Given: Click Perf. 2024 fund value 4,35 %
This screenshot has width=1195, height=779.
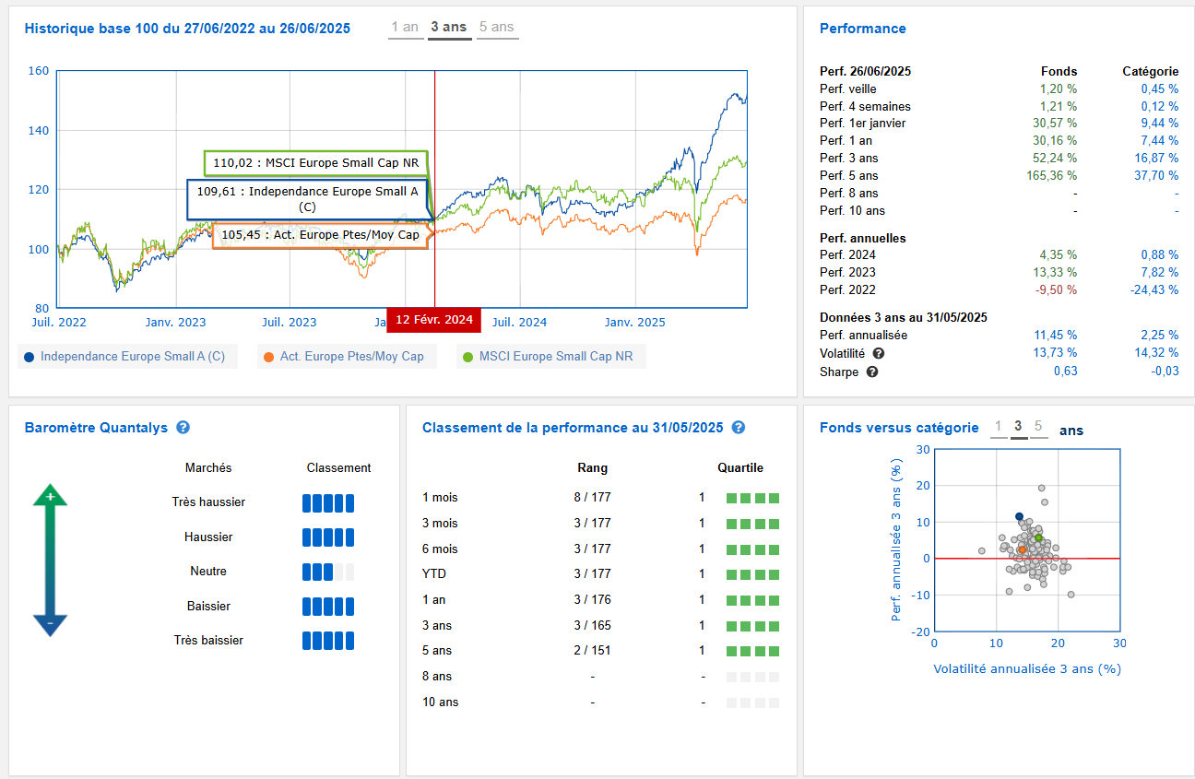Looking at the screenshot, I should 1060,255.
